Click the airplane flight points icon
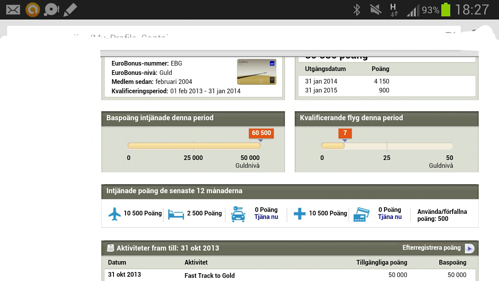Screen dimensions: 499x281 point(115,214)
